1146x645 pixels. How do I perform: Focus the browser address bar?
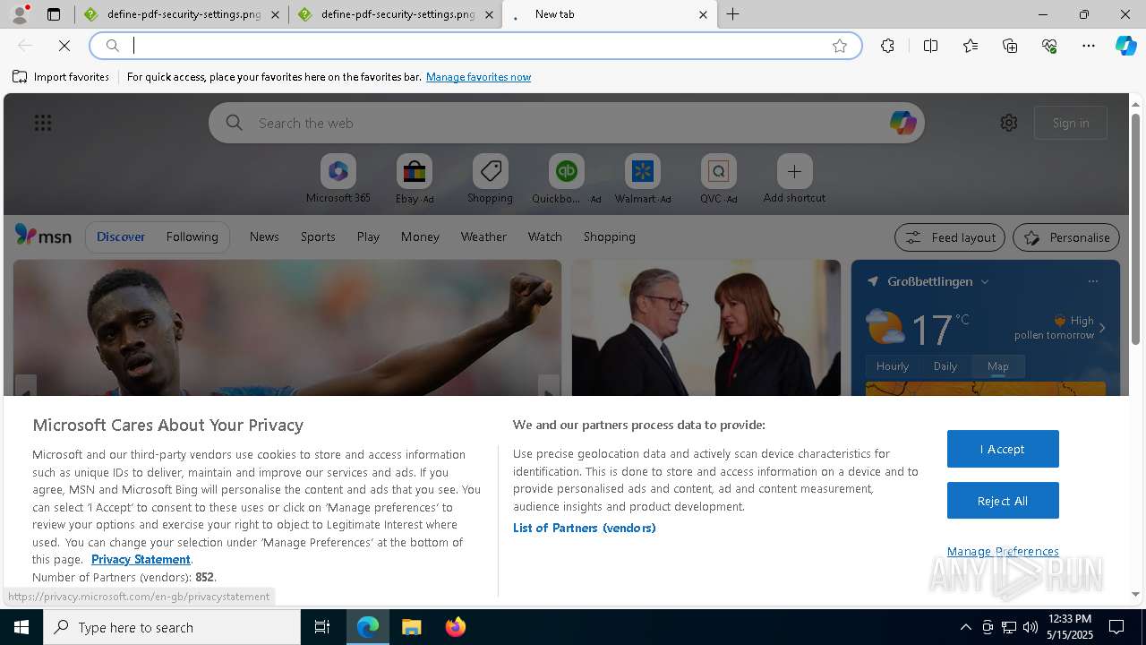tap(475, 46)
